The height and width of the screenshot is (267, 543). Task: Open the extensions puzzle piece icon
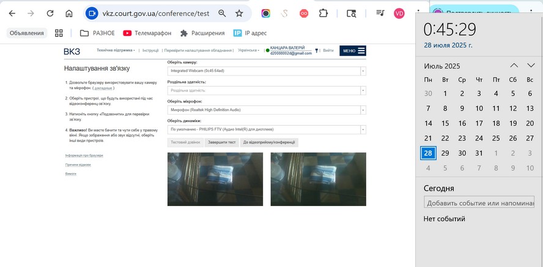tap(323, 13)
